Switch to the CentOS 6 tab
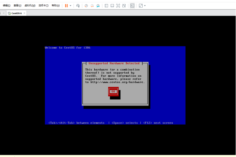The height and width of the screenshot is (157, 236). (17, 13)
